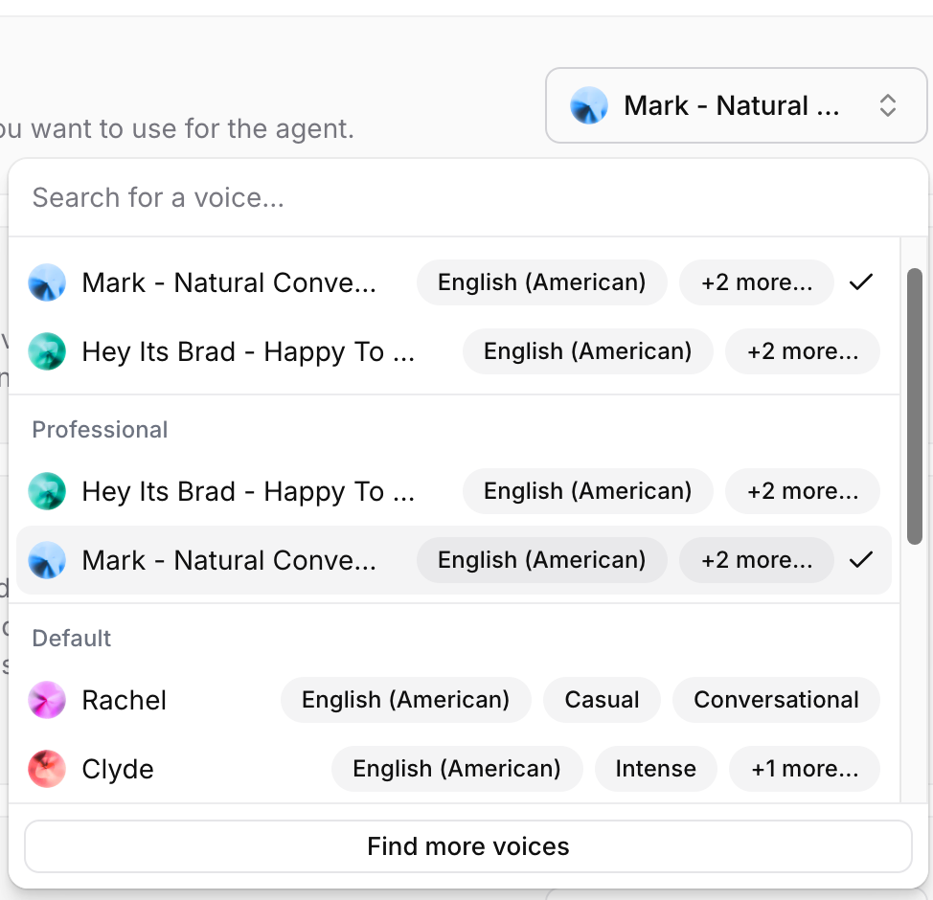Viewport: 933px width, 900px height.
Task: Click Hey Its Brad's teal avatar
Action: click(47, 351)
